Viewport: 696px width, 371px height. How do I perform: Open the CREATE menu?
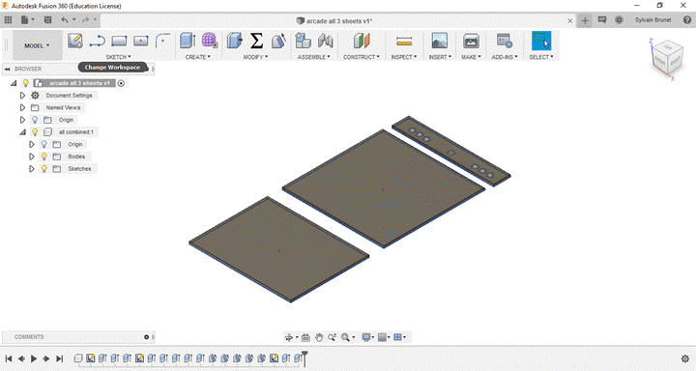(197, 57)
